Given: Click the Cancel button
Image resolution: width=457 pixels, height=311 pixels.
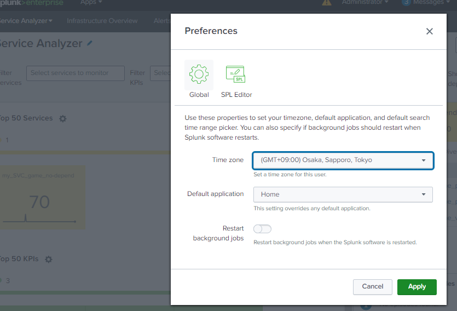Looking at the screenshot, I should (372, 286).
